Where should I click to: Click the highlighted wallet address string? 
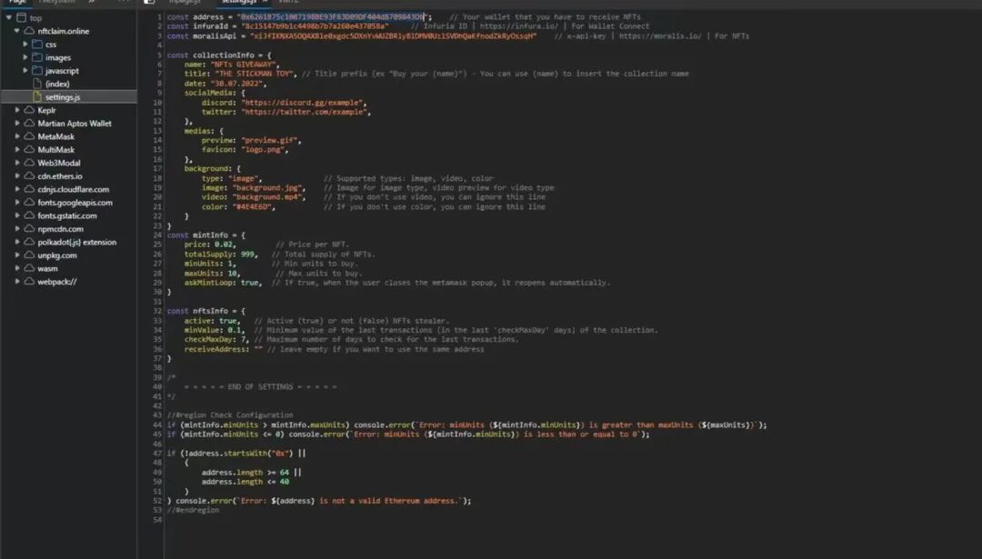tap(333, 17)
